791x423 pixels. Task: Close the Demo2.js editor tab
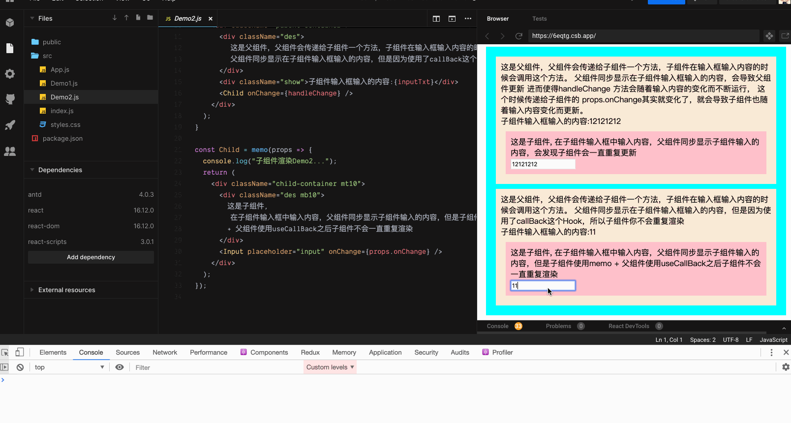(211, 19)
